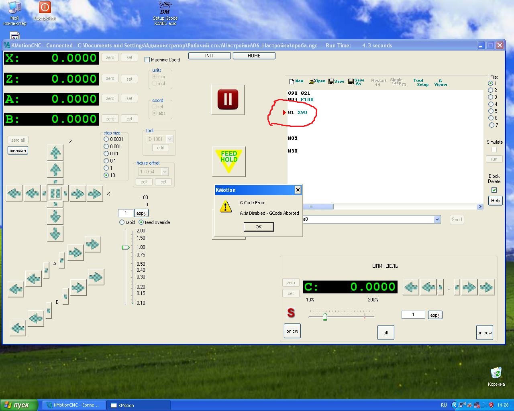Screen dimensions: 514x411
Task: Enable the Machine Coord checkbox
Action: pos(147,60)
